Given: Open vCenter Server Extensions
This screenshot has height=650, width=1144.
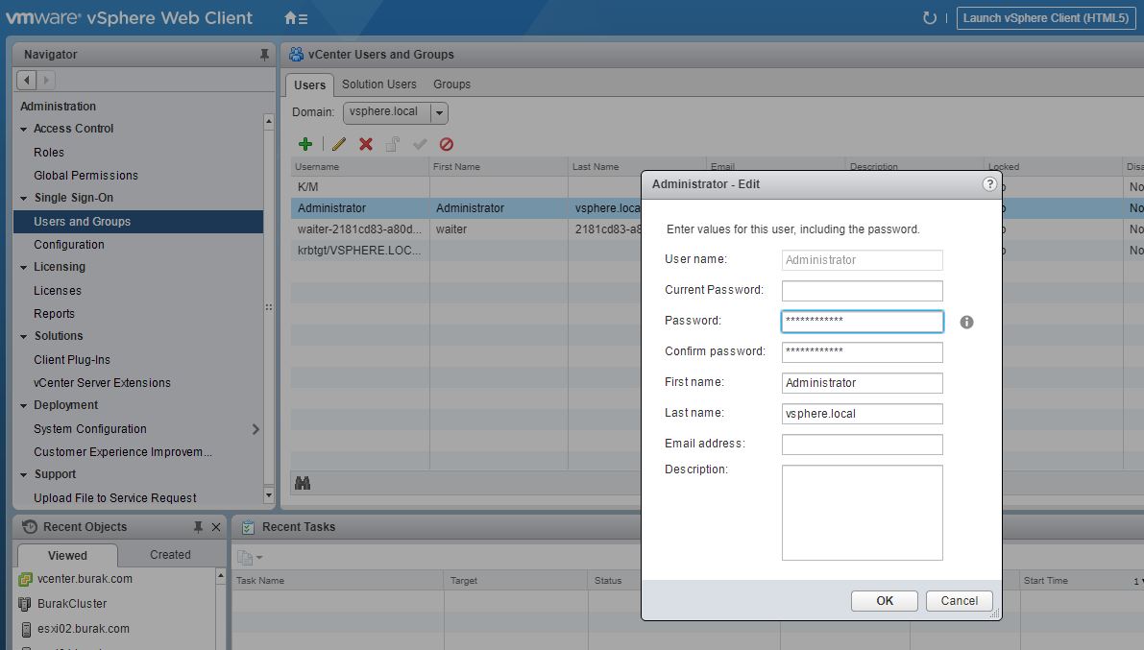Looking at the screenshot, I should (102, 383).
